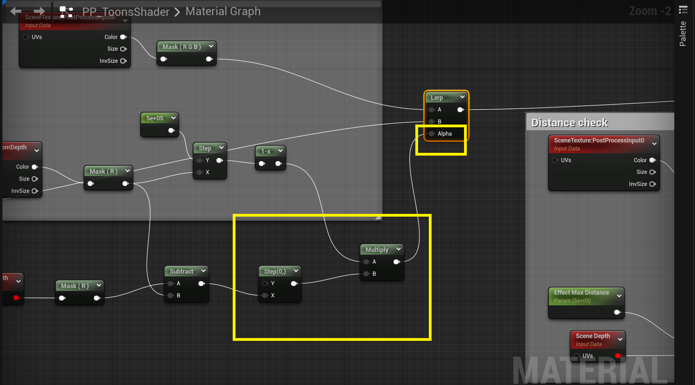Click the Lerp node Alpha input pin
695x385 pixels.
click(x=432, y=134)
